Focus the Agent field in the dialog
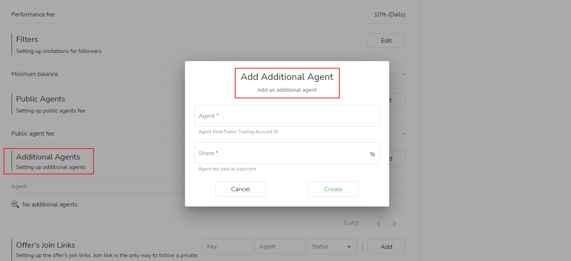 pos(287,116)
